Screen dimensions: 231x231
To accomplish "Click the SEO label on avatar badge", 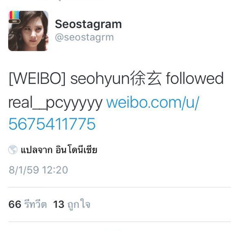I will (14, 21).
